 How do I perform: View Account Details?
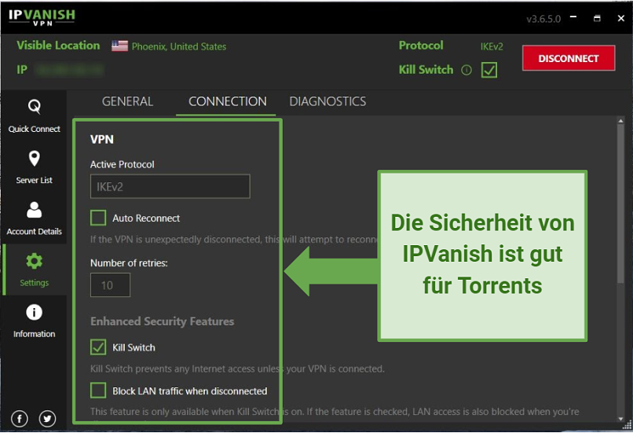tap(34, 218)
